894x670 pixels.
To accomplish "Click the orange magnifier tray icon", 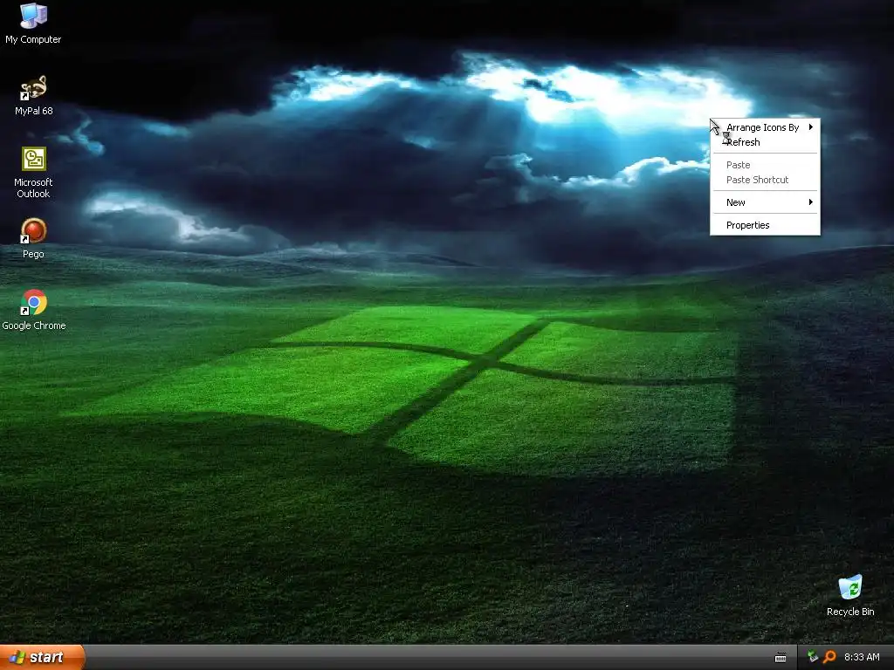I will coord(829,657).
